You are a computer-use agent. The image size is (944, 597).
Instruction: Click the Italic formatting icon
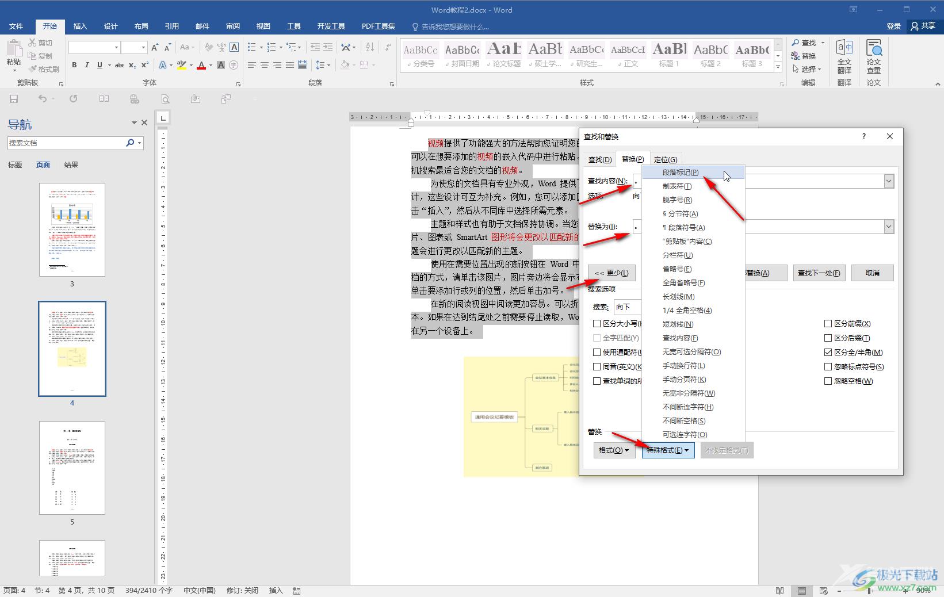click(87, 65)
